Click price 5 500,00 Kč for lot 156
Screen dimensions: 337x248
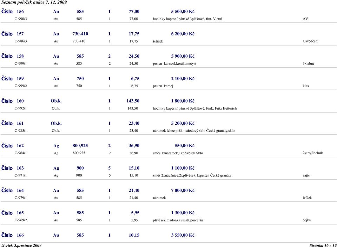pos(183,11)
